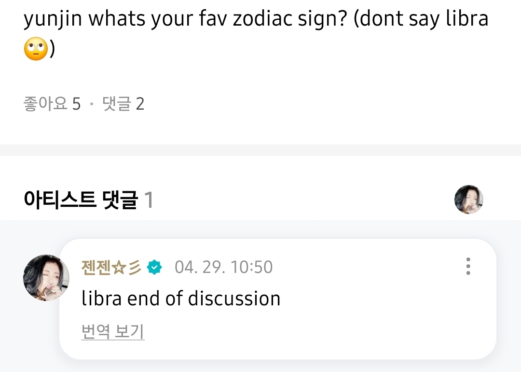This screenshot has height=372, width=521.
Task: Tap the small artist avatar beside 아티스트 댓글
Action: pyautogui.click(x=468, y=199)
